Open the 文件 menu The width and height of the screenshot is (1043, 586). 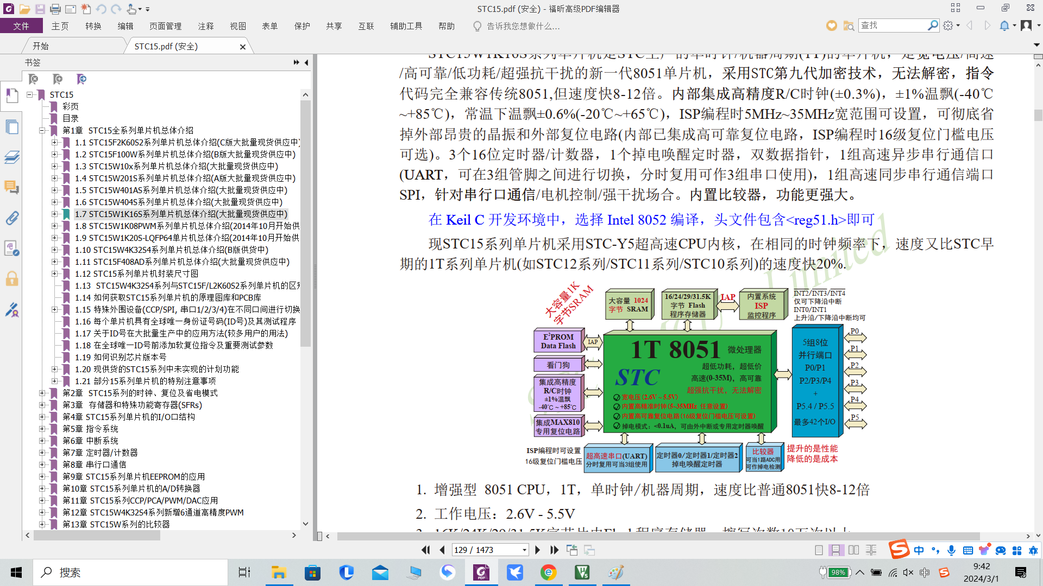21,26
